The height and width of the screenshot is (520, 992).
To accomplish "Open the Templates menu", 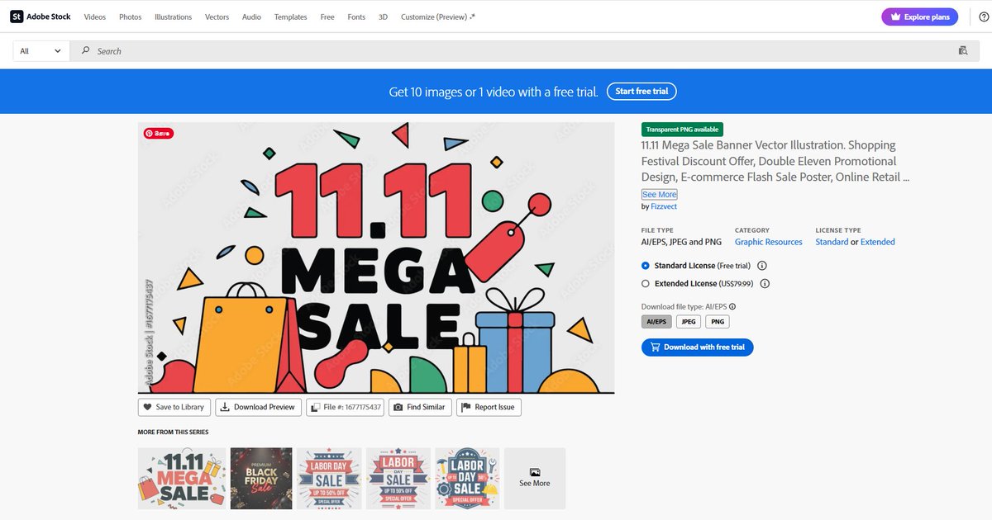I will (x=291, y=17).
